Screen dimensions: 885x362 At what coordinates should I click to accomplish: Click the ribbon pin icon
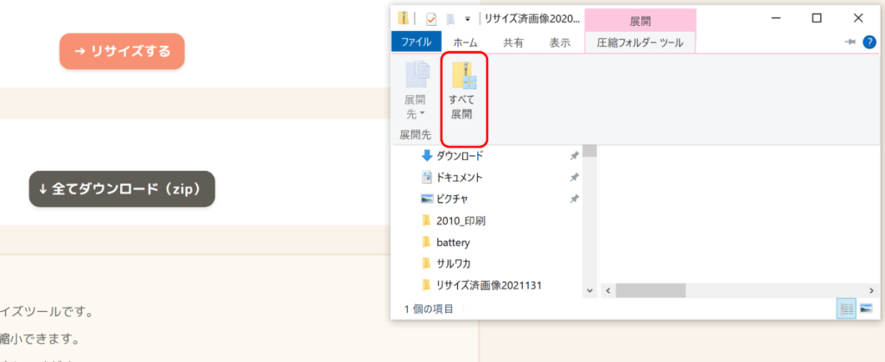tap(850, 42)
